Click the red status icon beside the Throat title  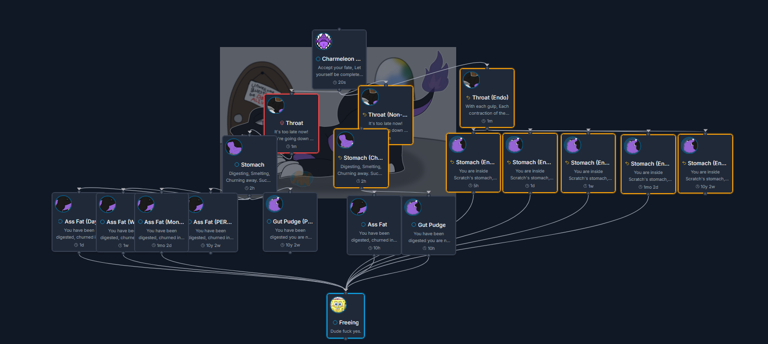click(x=282, y=123)
